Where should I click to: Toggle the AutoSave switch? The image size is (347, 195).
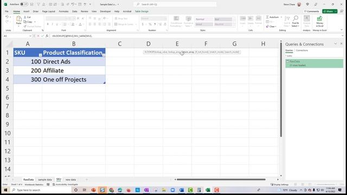coord(24,4)
